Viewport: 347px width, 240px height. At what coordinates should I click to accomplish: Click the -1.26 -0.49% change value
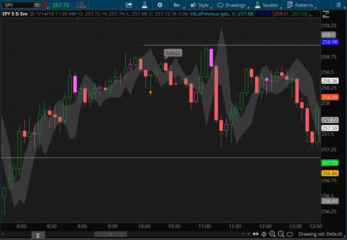pos(81,5)
